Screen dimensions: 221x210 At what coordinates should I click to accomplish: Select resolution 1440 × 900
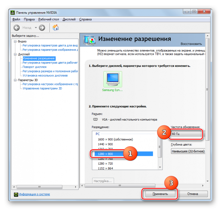tap(105, 144)
